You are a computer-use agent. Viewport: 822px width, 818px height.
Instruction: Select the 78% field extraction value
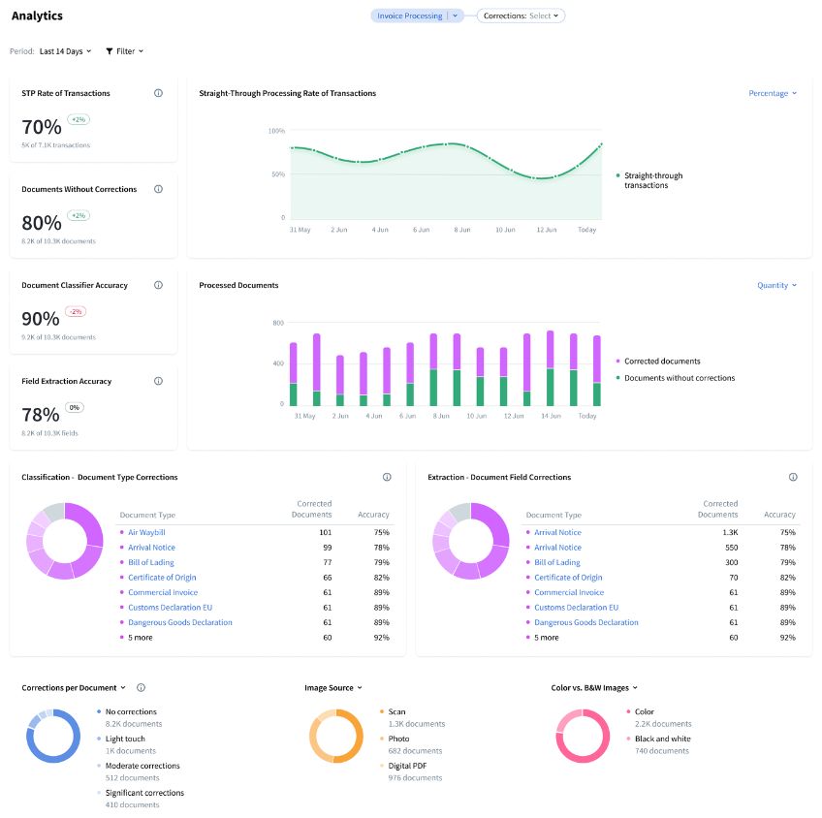[x=41, y=415]
